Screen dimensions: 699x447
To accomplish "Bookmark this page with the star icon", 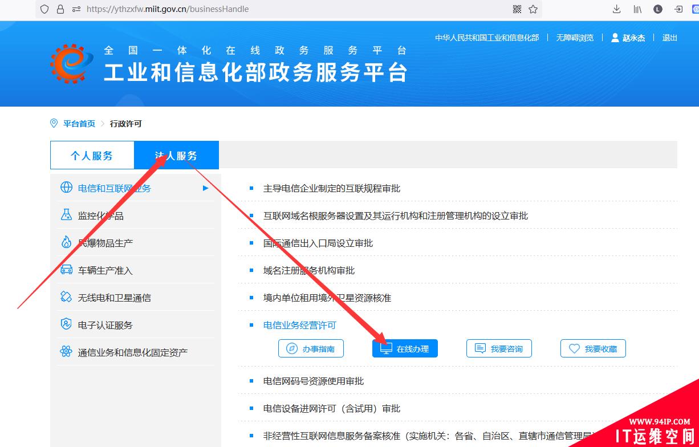I will 533,9.
